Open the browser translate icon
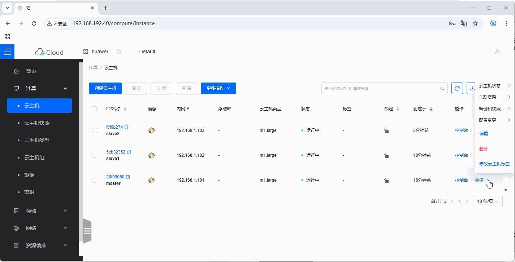Viewport: 515px width, 262px height. (464, 23)
